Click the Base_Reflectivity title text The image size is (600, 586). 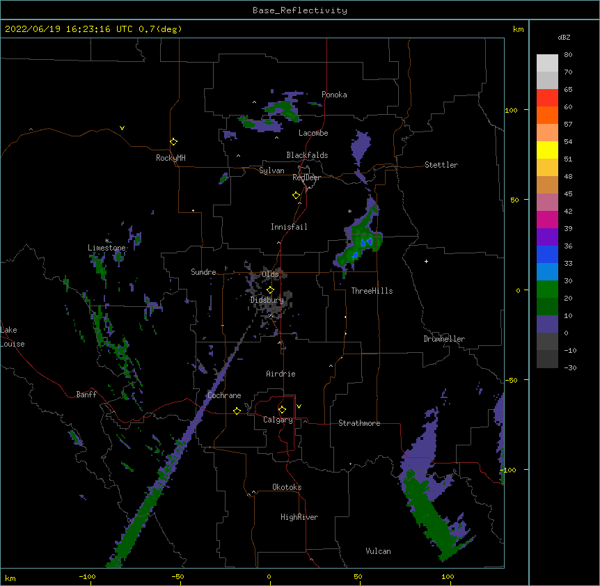coord(300,10)
